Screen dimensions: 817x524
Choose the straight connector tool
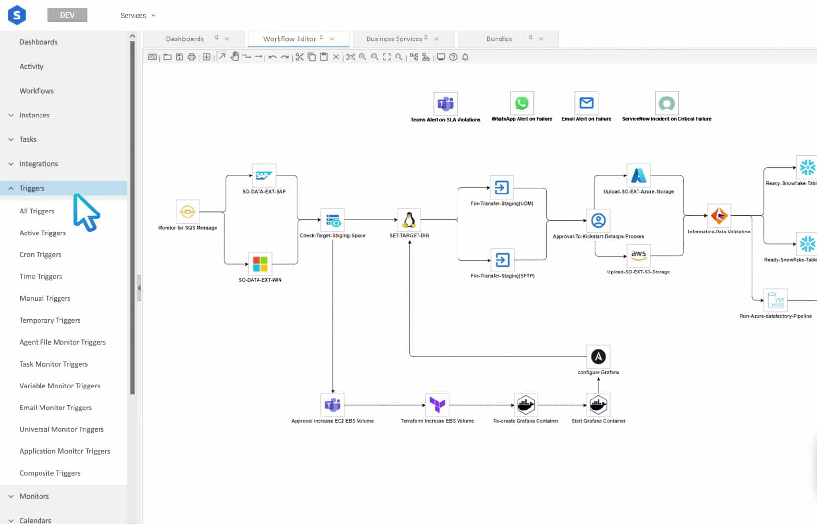coord(259,57)
